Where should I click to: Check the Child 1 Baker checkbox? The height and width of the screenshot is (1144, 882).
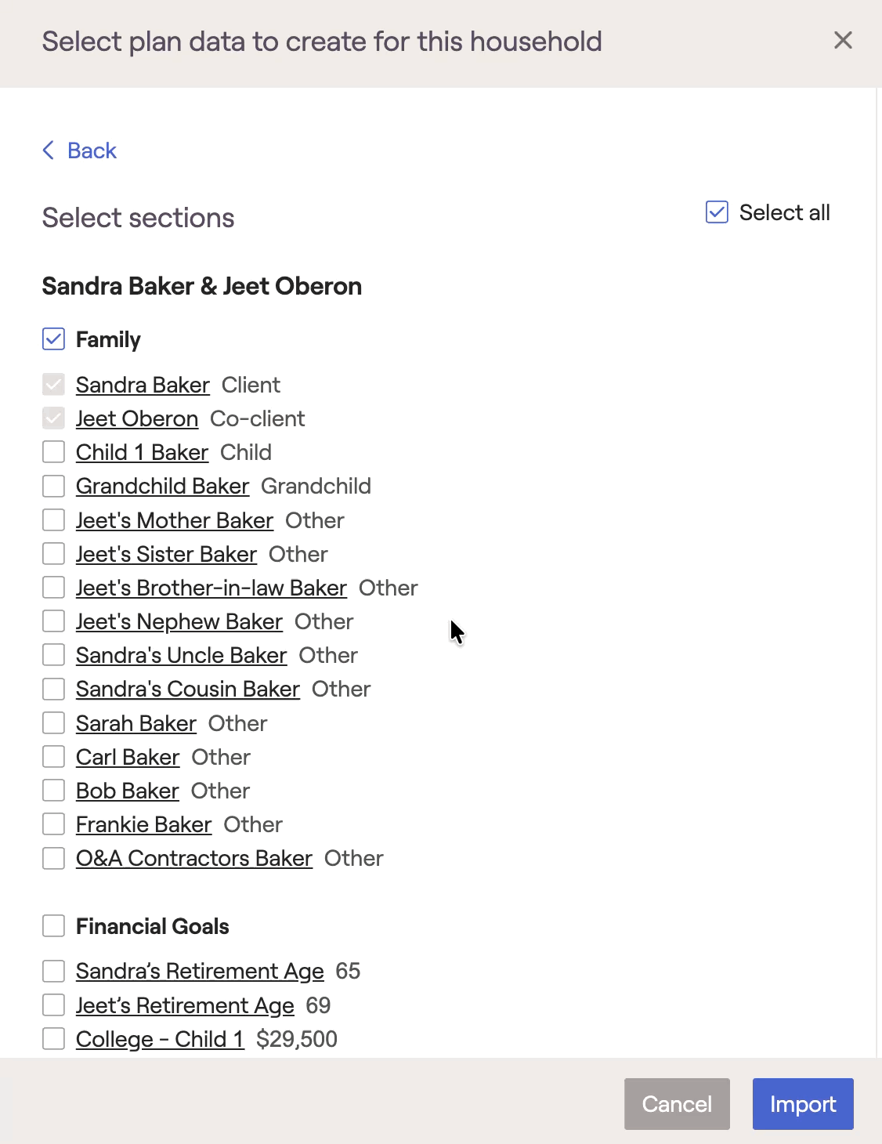point(53,452)
